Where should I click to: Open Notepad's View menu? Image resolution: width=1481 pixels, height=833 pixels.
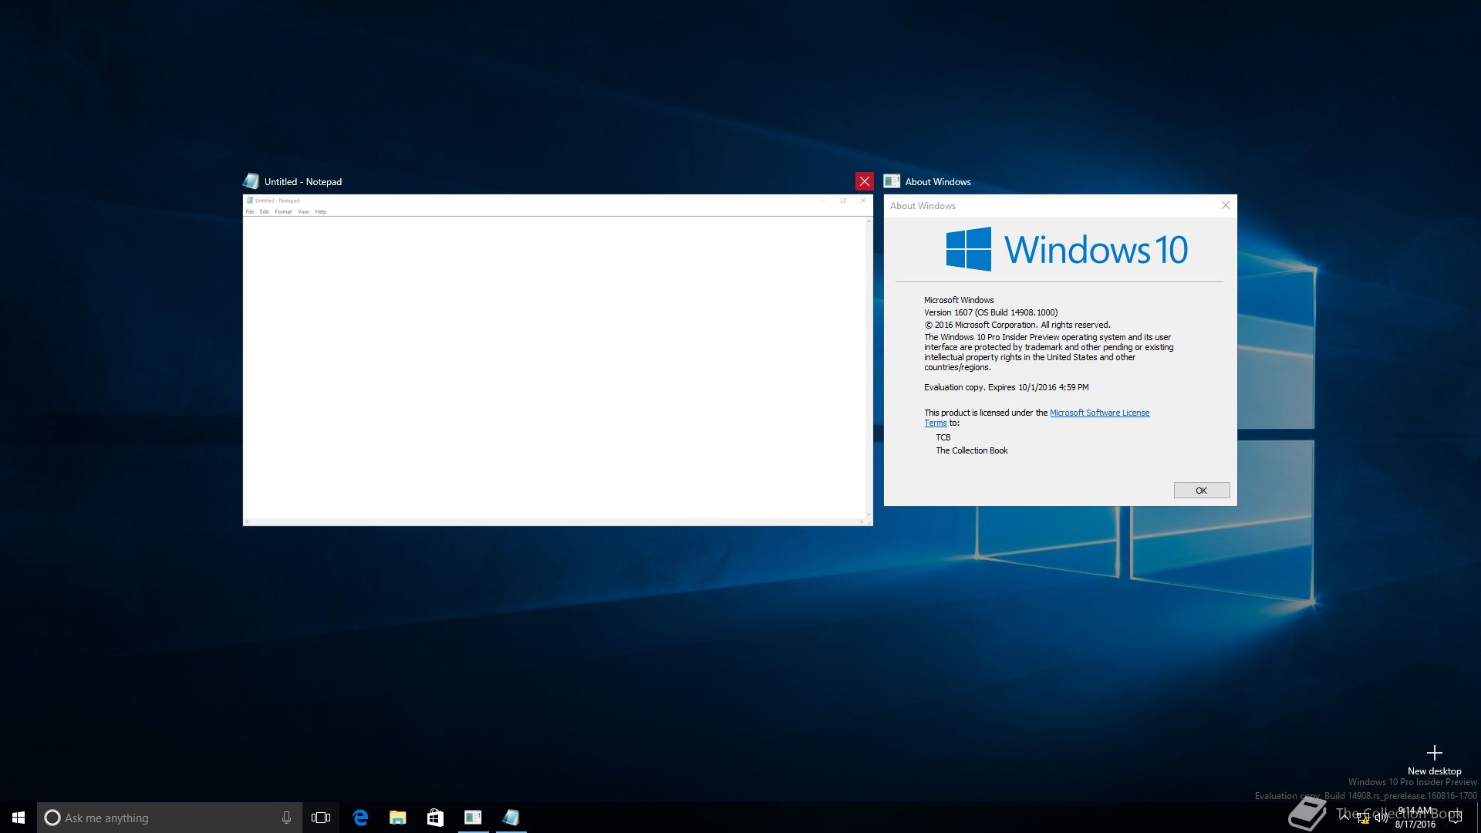pyautogui.click(x=304, y=211)
